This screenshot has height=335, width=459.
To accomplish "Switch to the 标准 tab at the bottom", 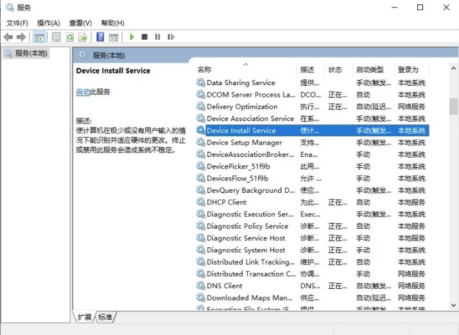I will (x=105, y=317).
